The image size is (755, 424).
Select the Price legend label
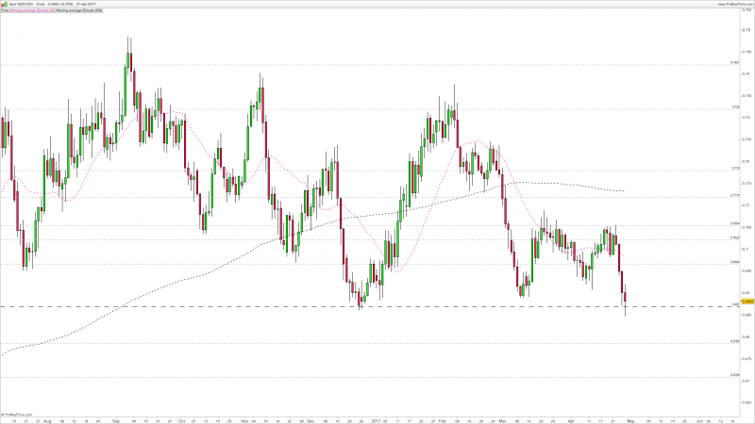tap(5, 10)
